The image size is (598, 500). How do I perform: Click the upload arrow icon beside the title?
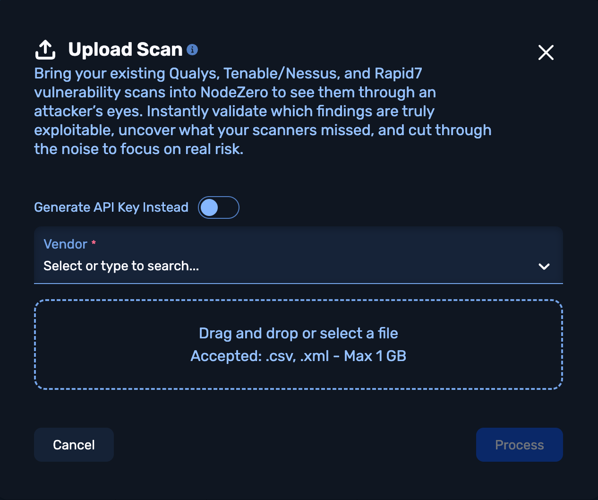[45, 50]
